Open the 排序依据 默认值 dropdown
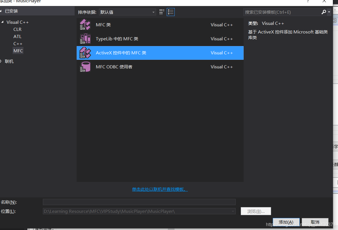This screenshot has width=338, height=230. 127,12
